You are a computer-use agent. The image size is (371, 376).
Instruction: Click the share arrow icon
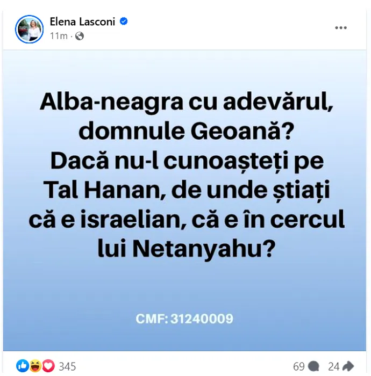pyautogui.click(x=347, y=366)
